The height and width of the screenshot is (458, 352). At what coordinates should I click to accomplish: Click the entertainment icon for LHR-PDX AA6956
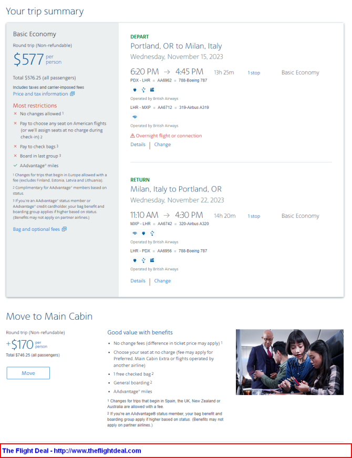[152, 260]
